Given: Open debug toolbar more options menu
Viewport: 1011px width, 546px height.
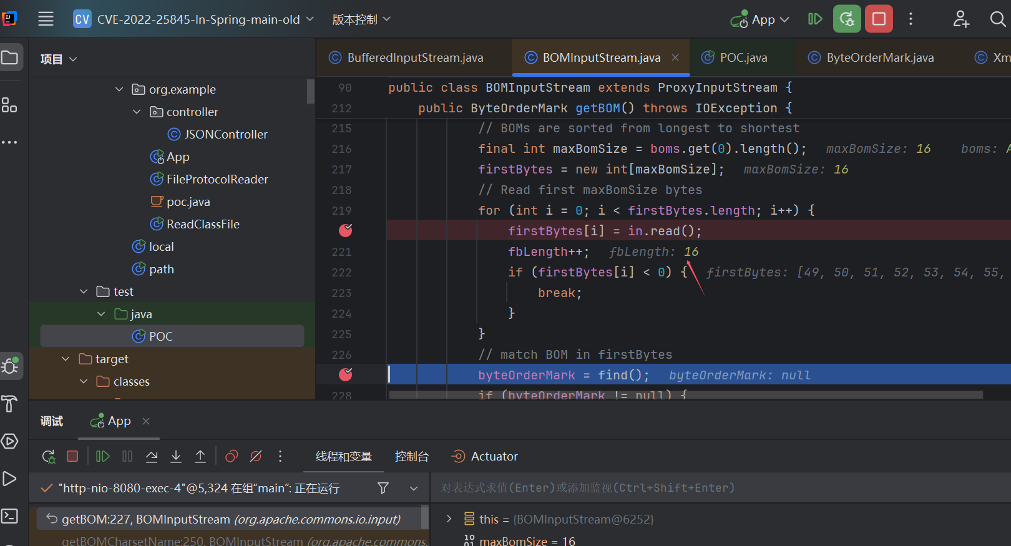Looking at the screenshot, I should click(x=280, y=456).
